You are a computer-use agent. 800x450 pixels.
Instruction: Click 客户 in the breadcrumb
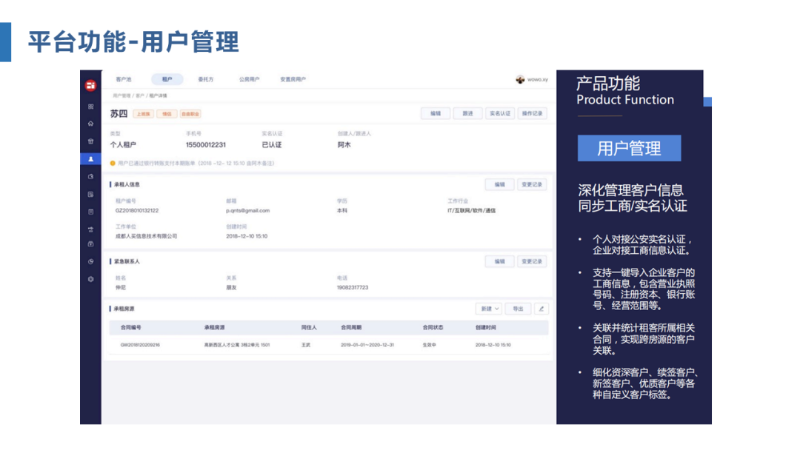click(x=140, y=95)
